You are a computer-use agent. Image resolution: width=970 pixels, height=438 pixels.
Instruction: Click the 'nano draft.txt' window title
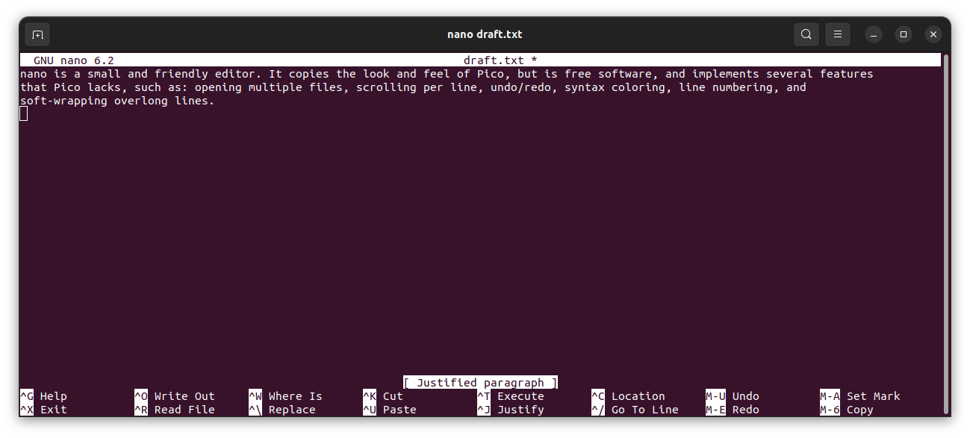tap(485, 34)
